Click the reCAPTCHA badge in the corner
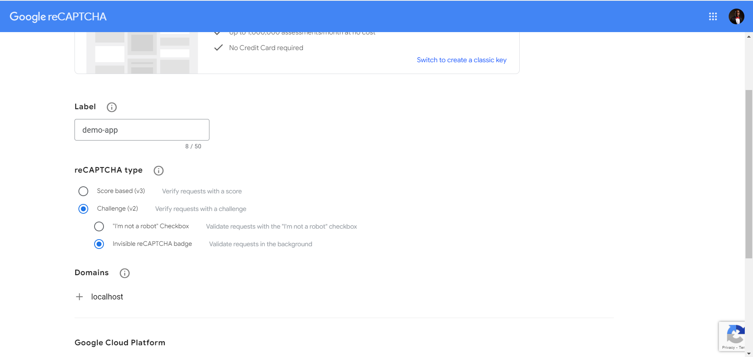 click(732, 337)
